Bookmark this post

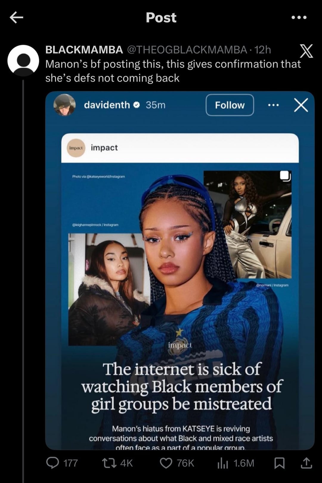(279, 463)
